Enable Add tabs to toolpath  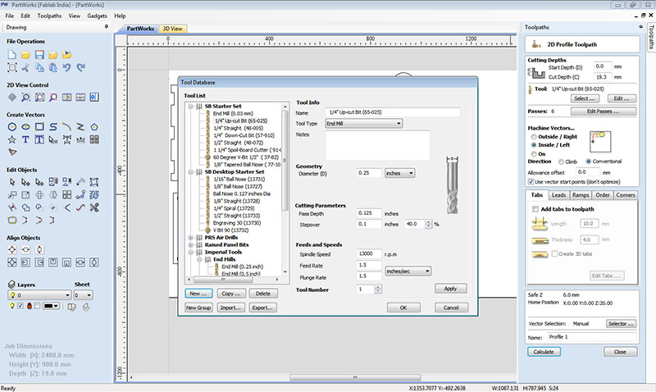click(535, 209)
